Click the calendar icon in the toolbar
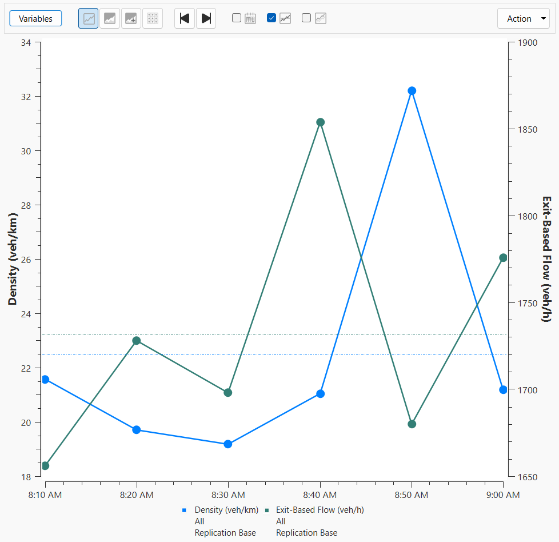559x542 pixels. (x=250, y=18)
